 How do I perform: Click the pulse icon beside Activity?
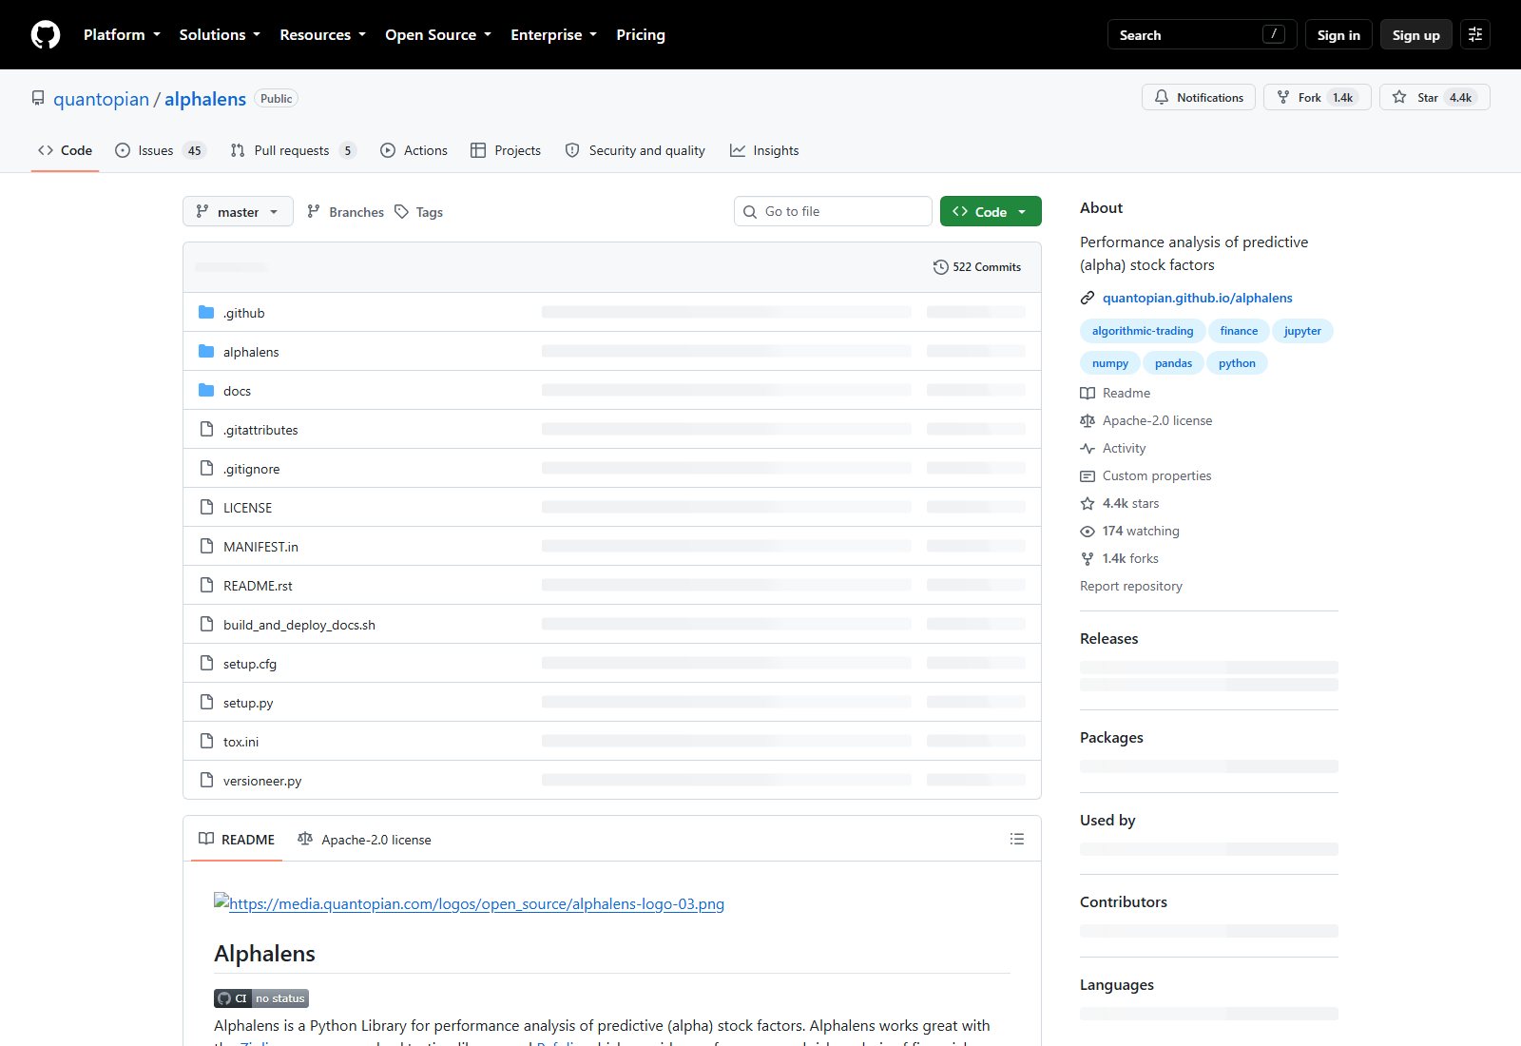[x=1088, y=448]
